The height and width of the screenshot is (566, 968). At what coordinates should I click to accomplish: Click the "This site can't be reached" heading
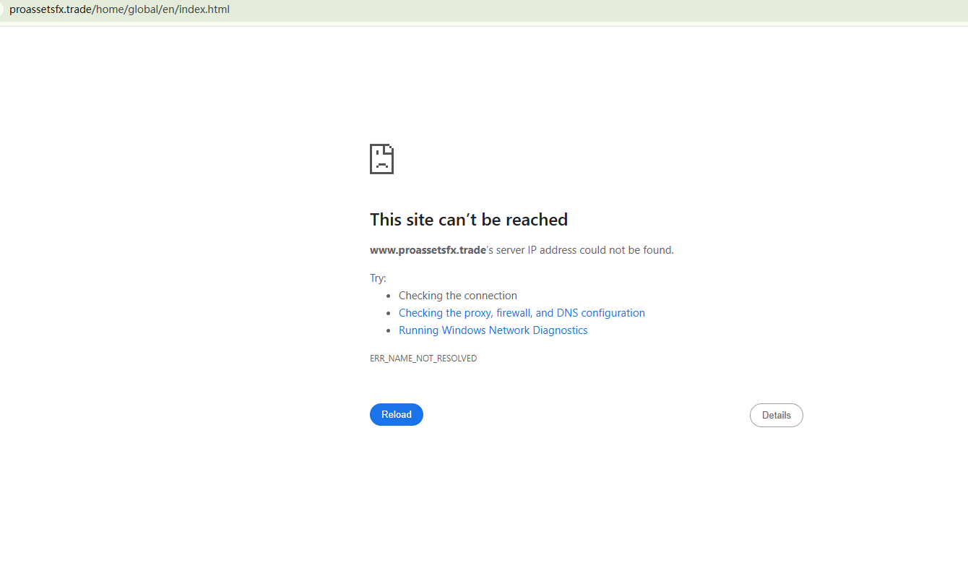(469, 220)
